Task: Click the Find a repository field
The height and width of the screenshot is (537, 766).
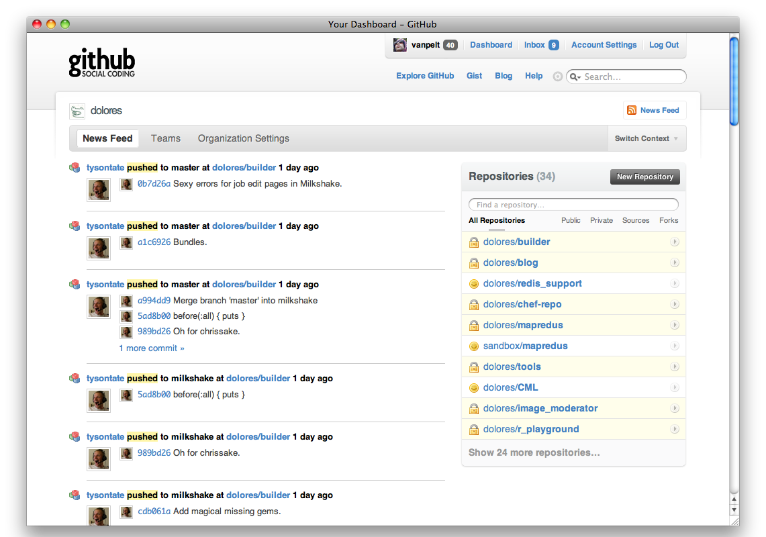Action: pos(573,205)
